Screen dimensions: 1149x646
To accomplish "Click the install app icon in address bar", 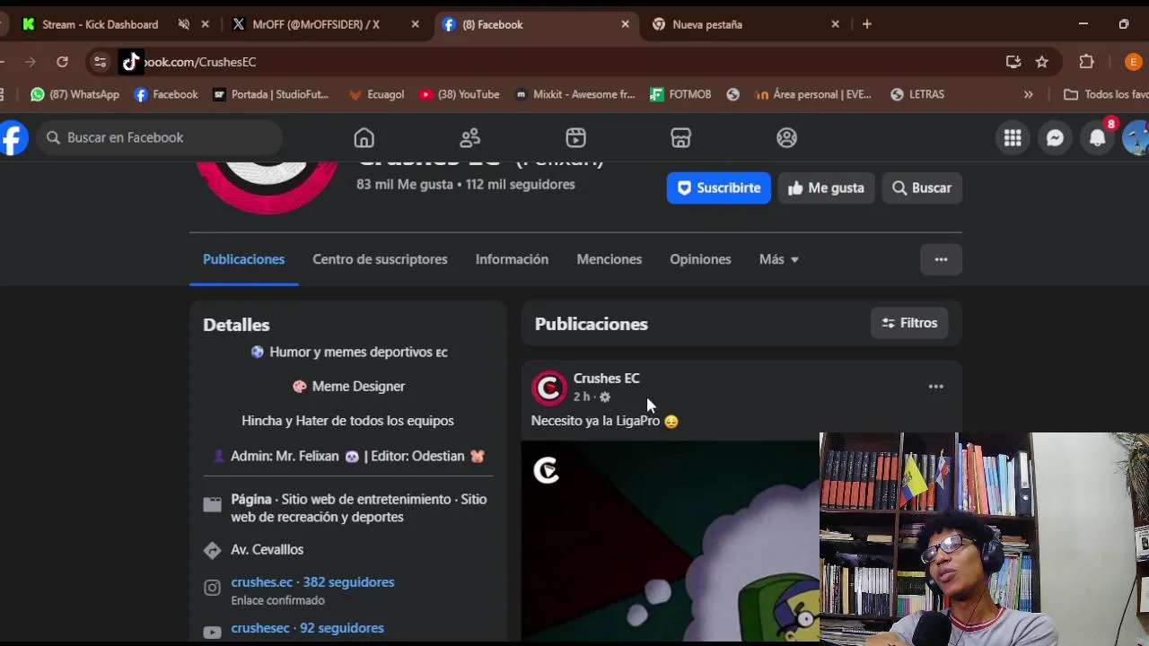I will point(1013,62).
